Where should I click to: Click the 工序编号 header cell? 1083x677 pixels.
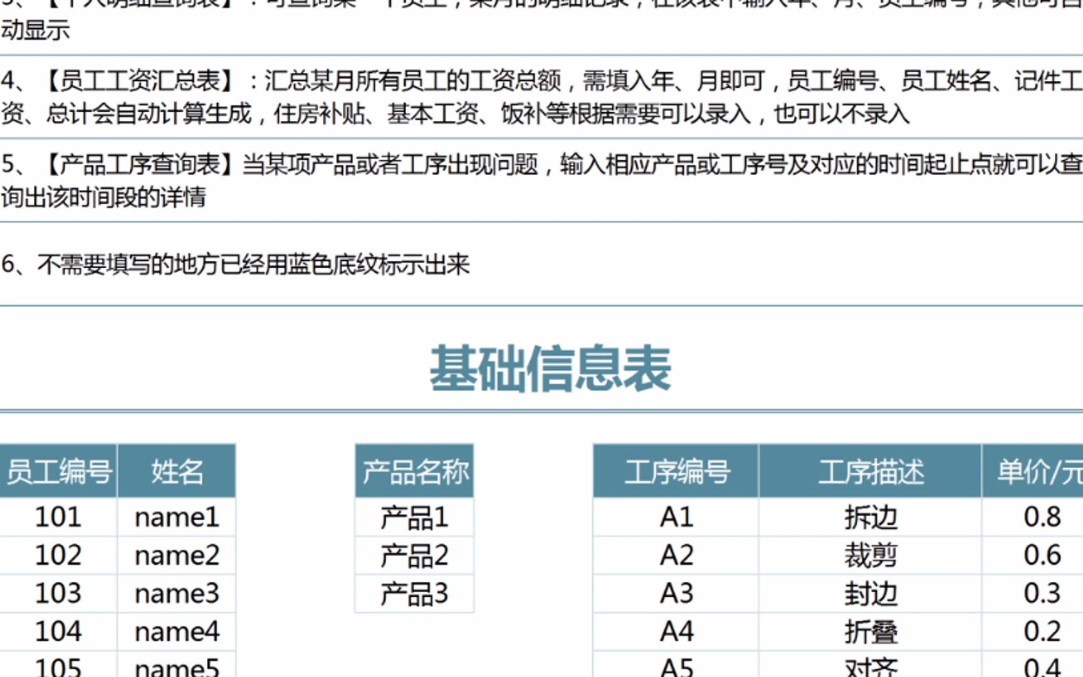676,471
